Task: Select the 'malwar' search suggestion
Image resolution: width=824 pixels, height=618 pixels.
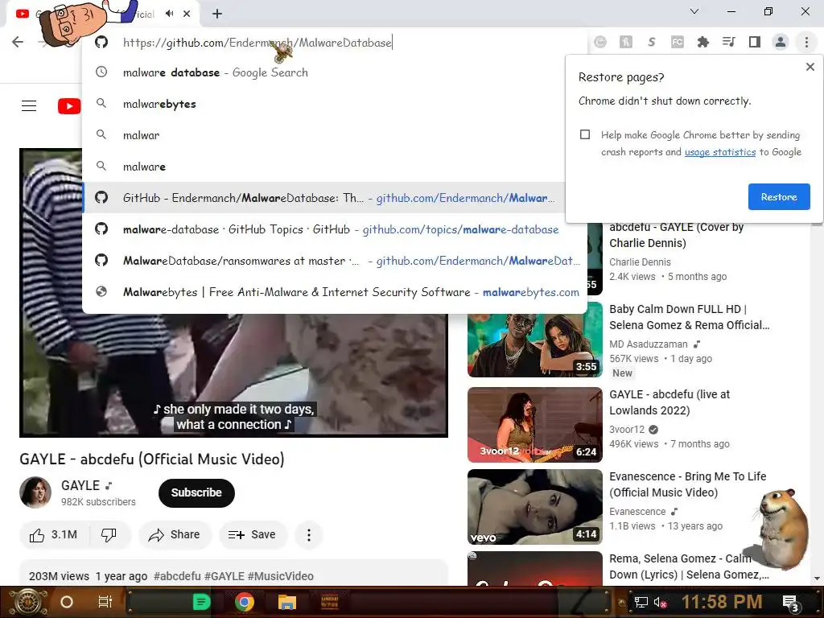Action: click(334, 135)
